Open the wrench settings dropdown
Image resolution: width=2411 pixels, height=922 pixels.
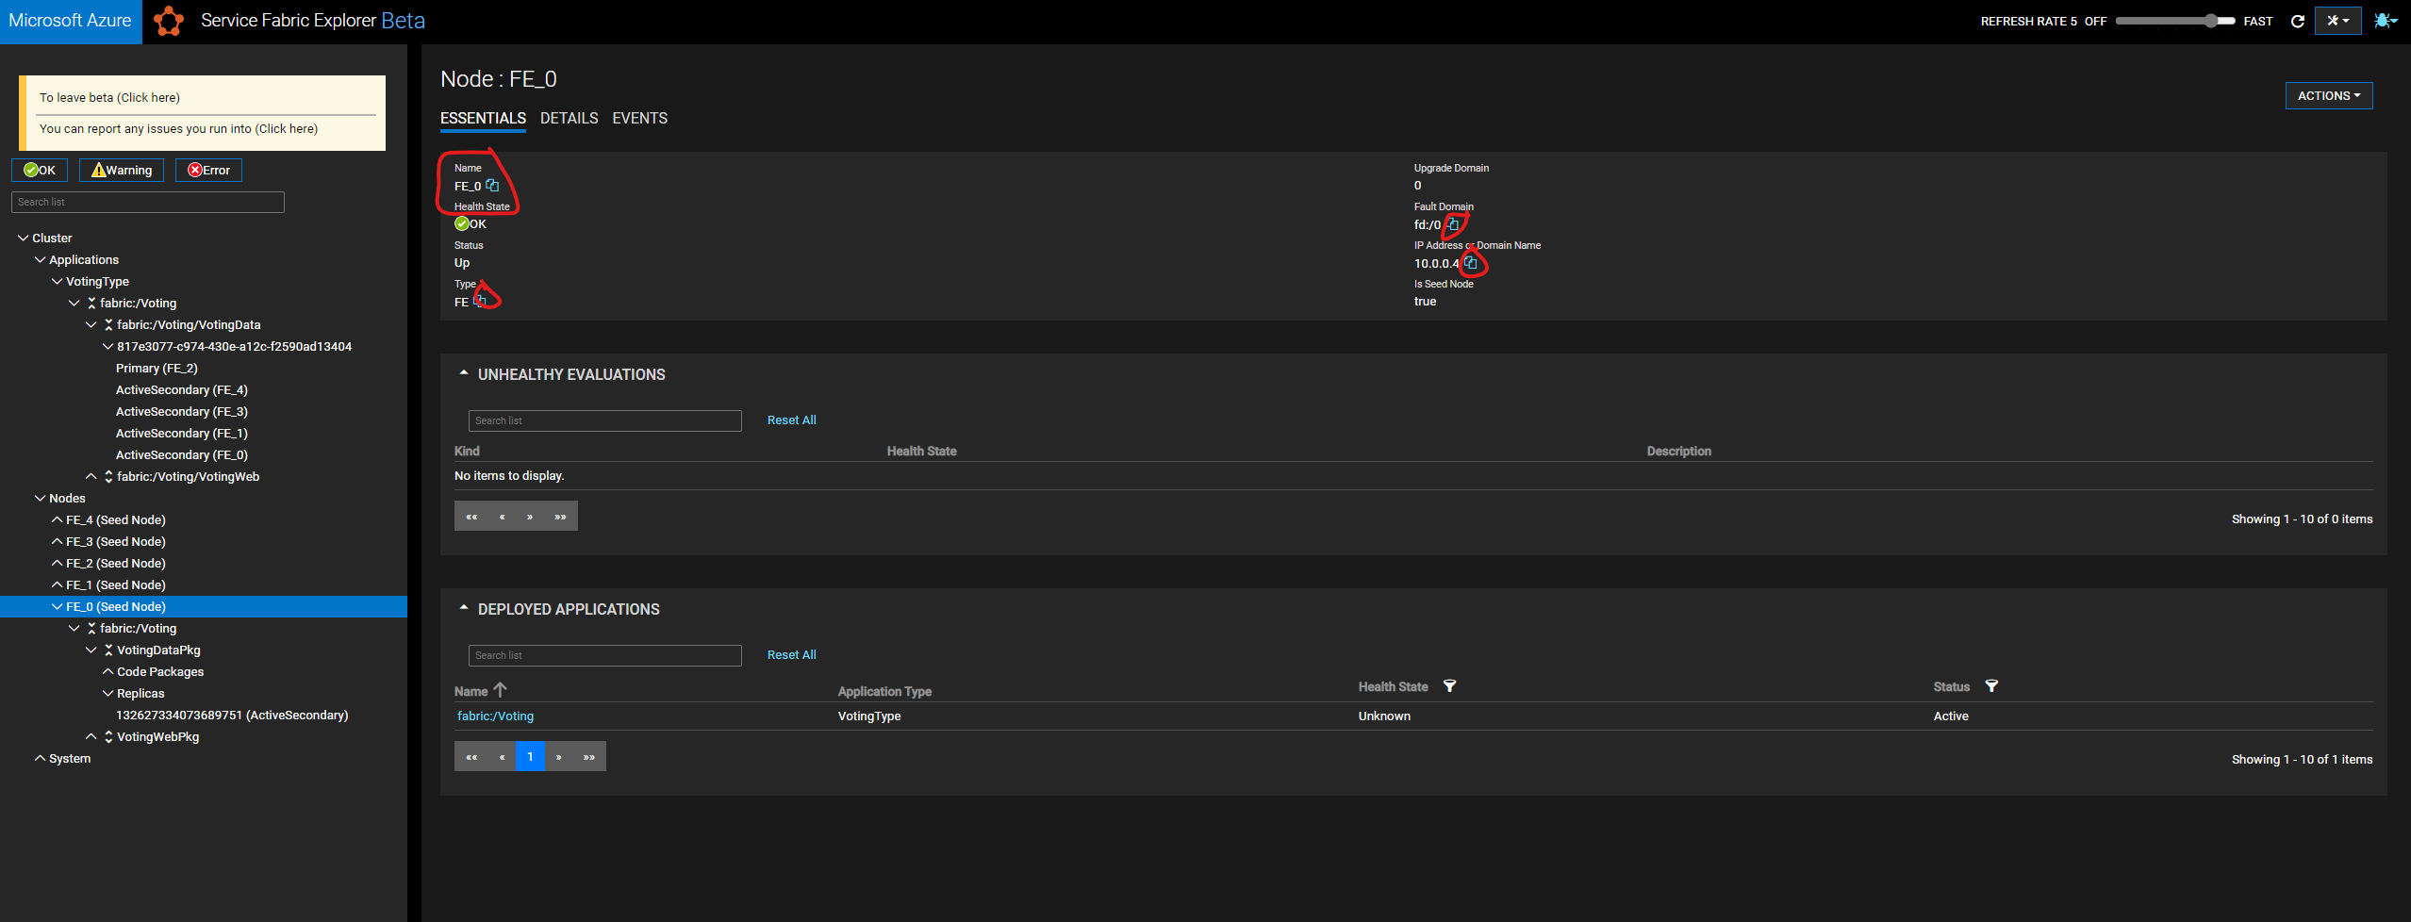(x=2338, y=20)
